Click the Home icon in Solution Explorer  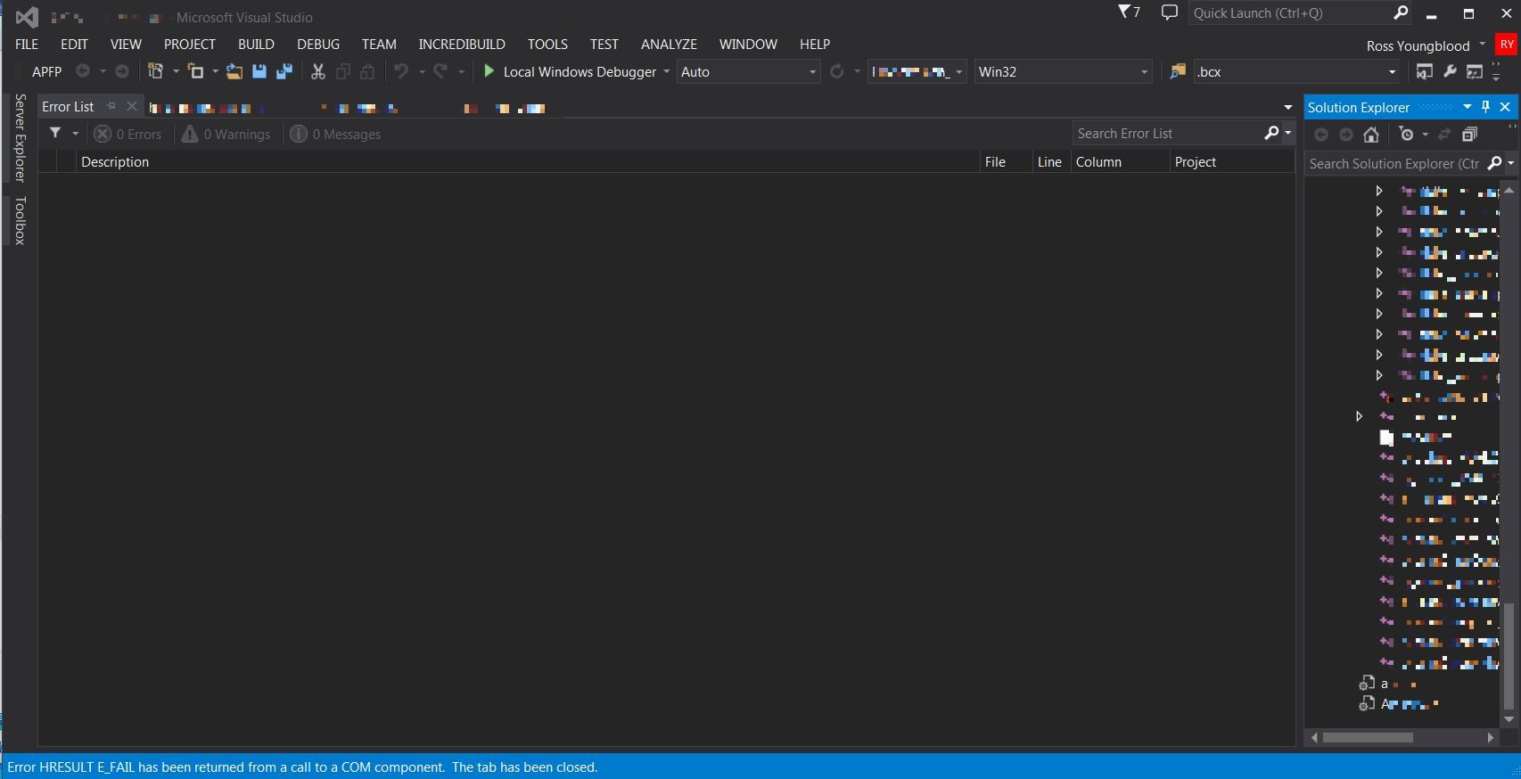pos(1371,135)
